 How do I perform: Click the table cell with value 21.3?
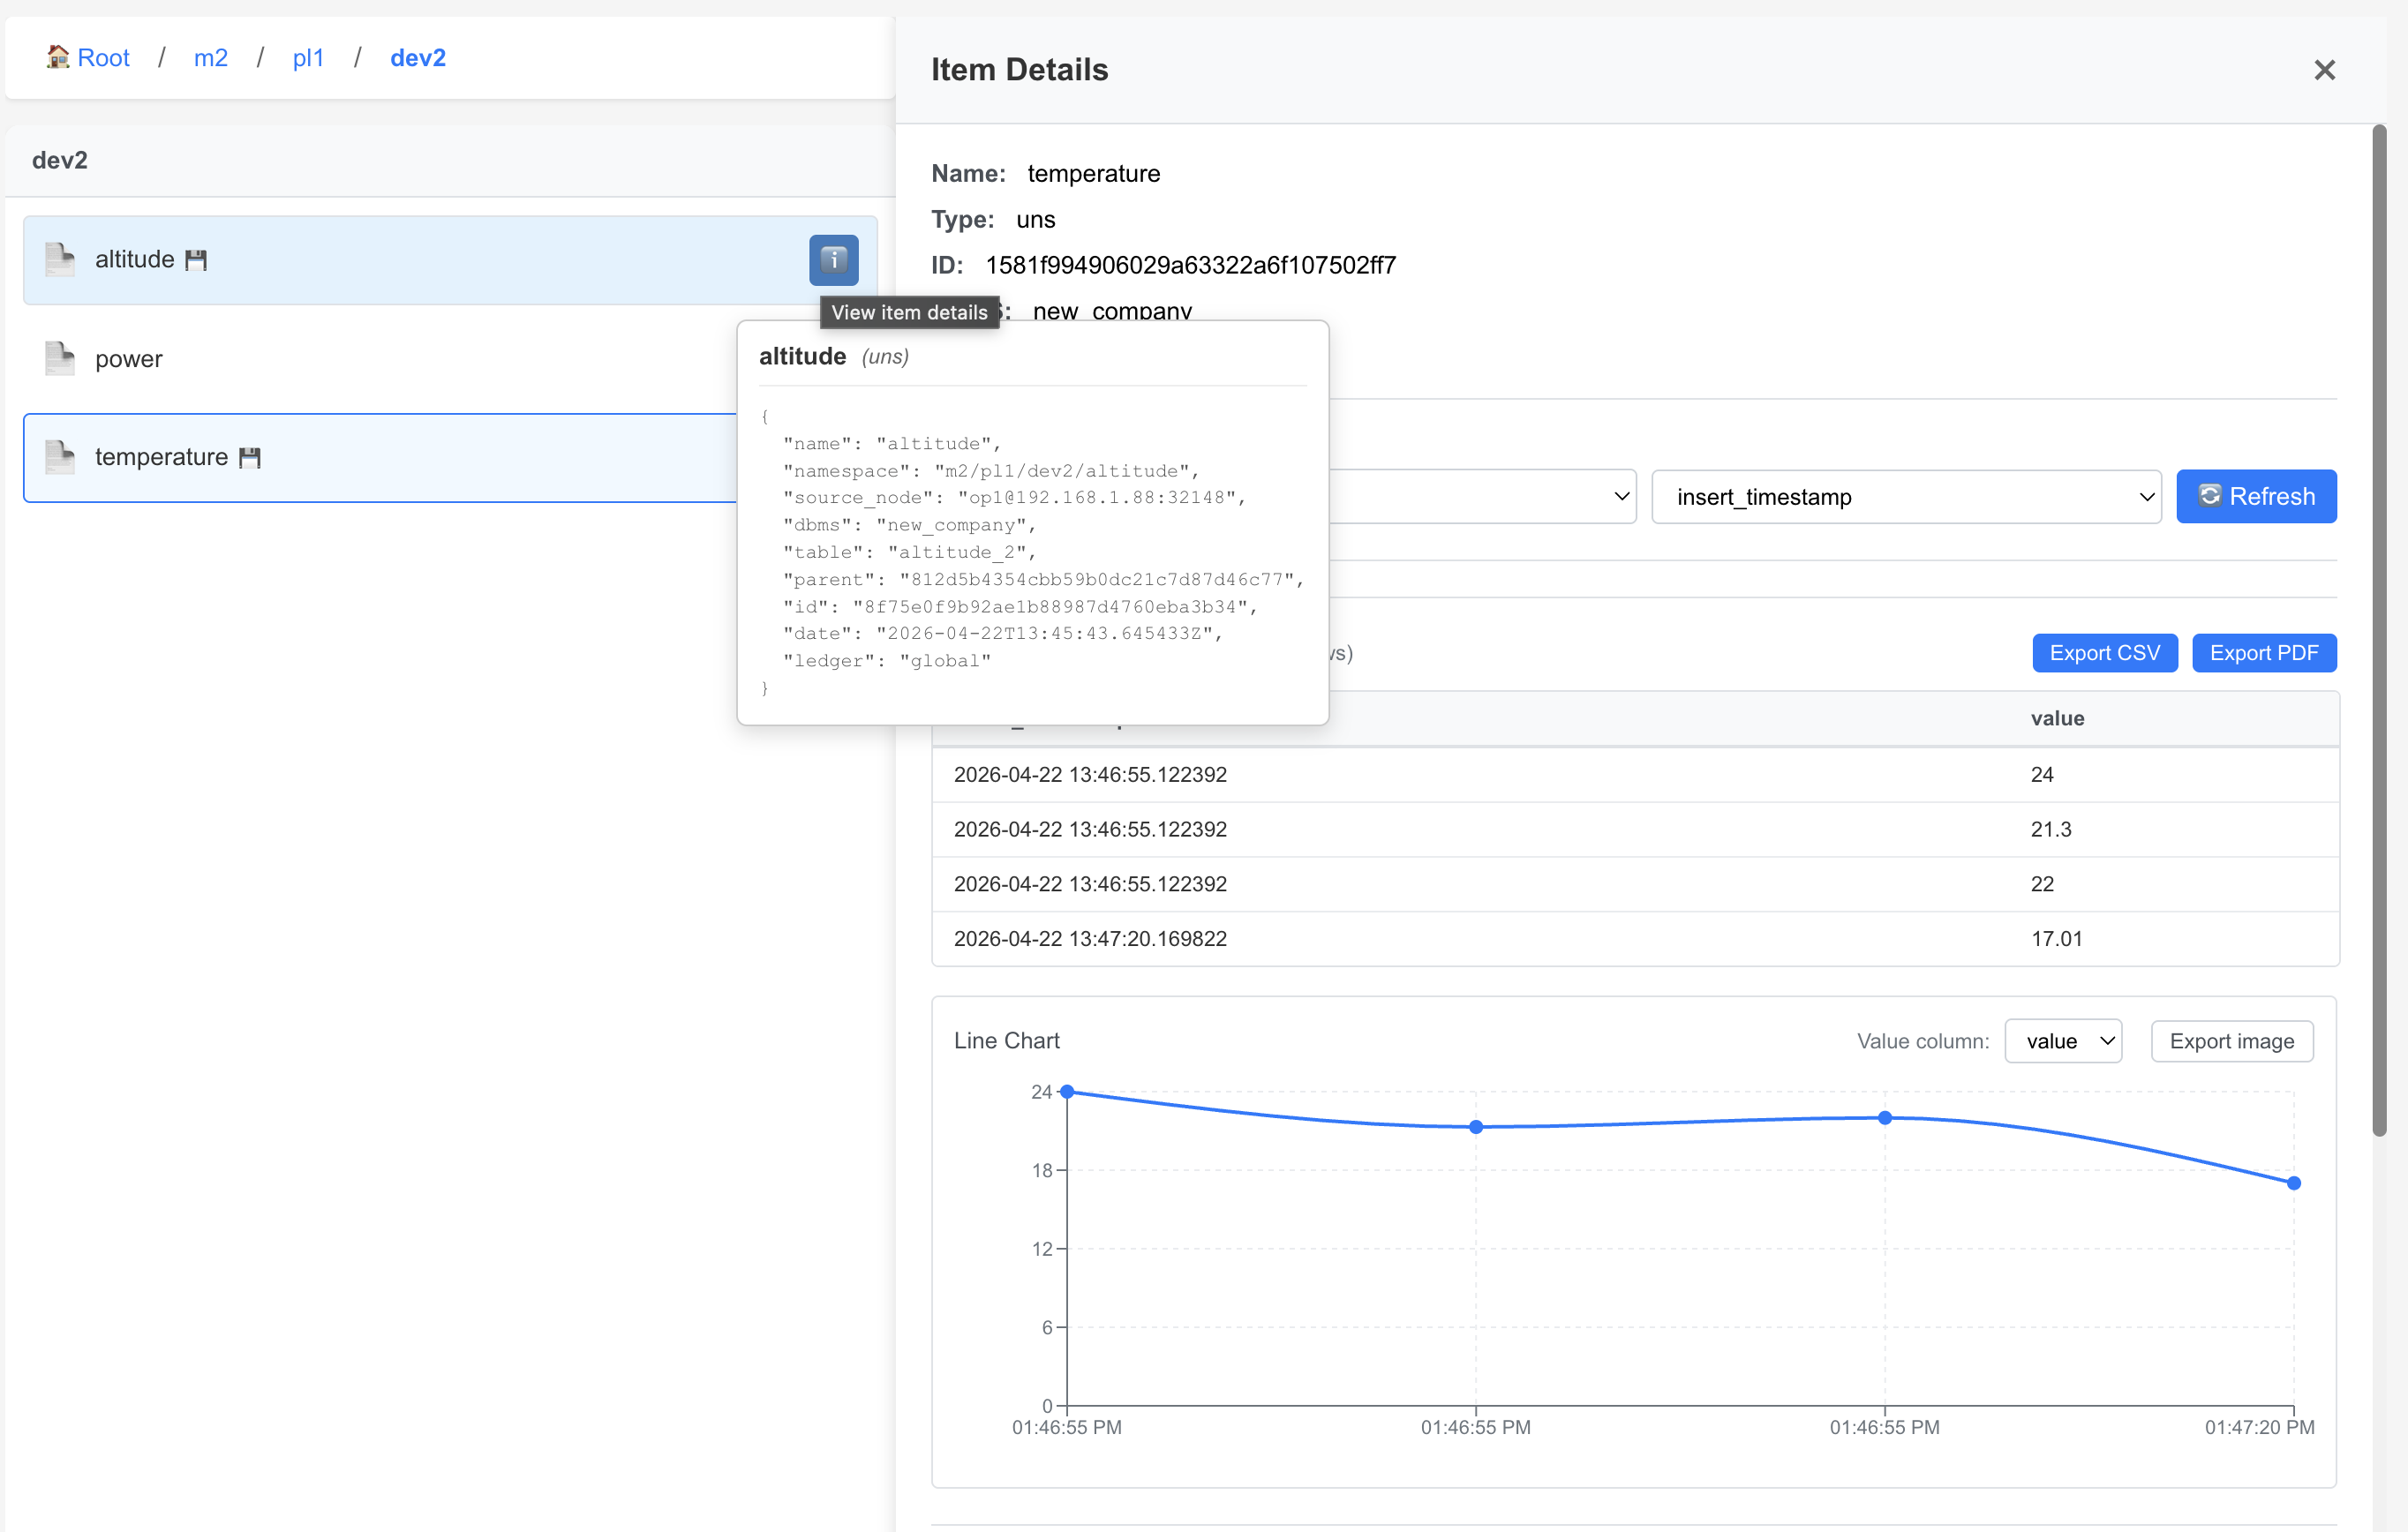click(x=2050, y=829)
